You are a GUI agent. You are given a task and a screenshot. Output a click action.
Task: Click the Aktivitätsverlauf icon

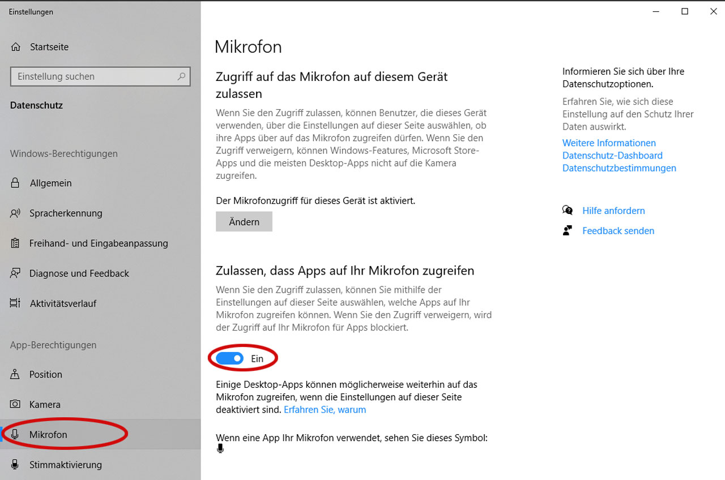click(x=16, y=303)
